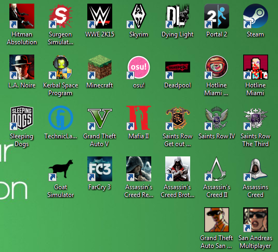This screenshot has width=278, height=252.
Task: Open the blue TechnicLauncher icon
Action: pos(61,118)
